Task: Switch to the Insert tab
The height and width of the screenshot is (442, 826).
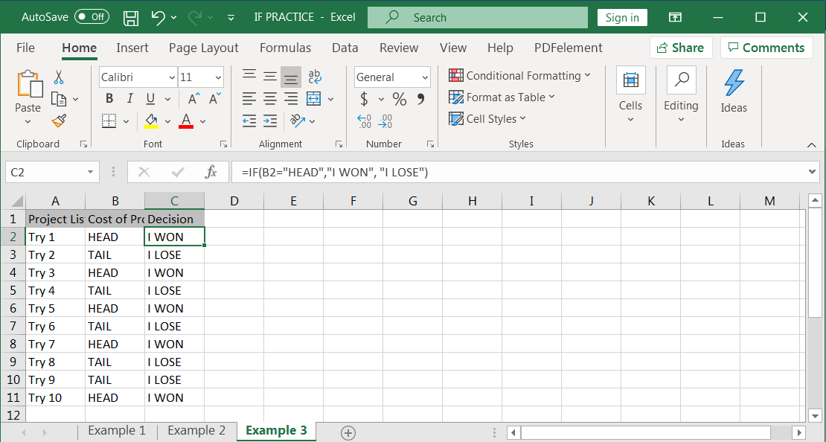Action: 132,48
